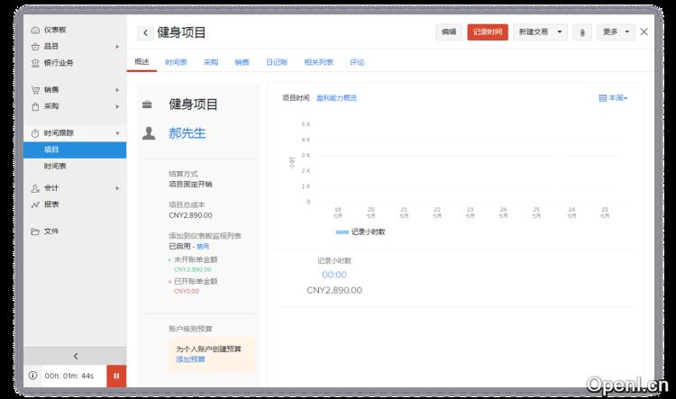Click 禁用 to disable dashboard watchlist
The image size is (676, 399).
[x=203, y=246]
